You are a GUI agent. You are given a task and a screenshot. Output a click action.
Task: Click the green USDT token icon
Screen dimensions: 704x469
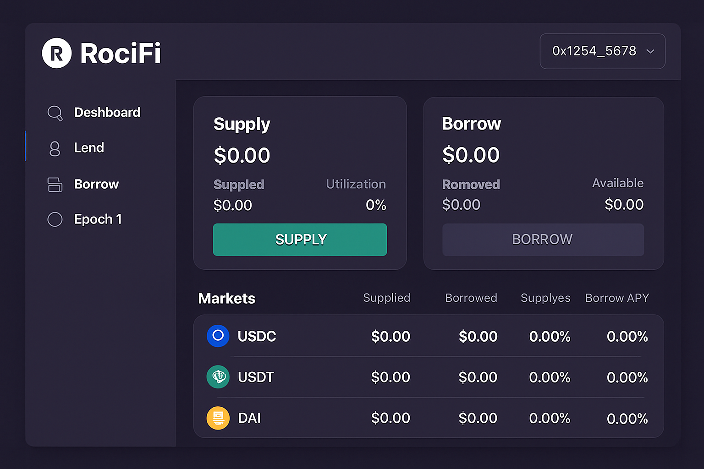pos(218,377)
